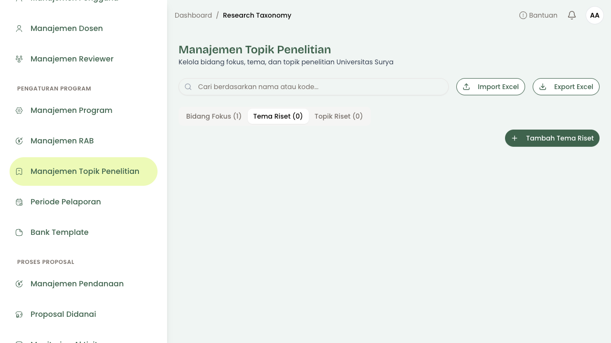Screen dimensions: 611x343
Task: Open the Bantuan help link
Action: (538, 15)
